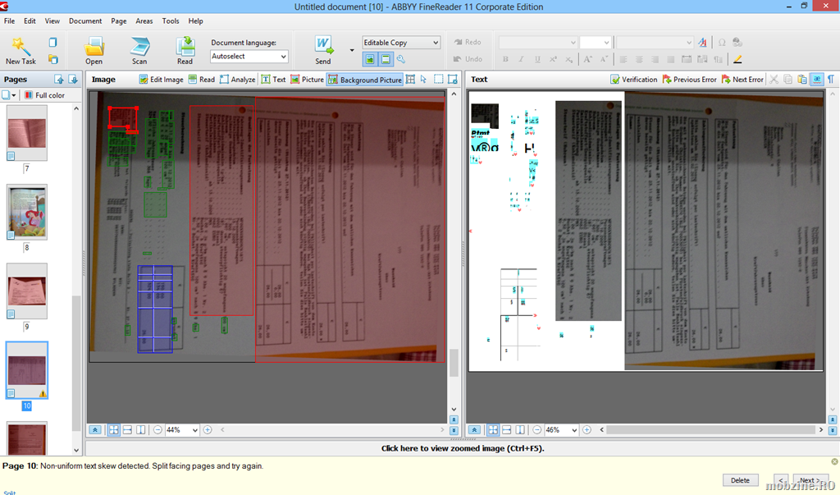The width and height of the screenshot is (840, 495).
Task: Expand the Send button arrow menu
Action: (352, 50)
